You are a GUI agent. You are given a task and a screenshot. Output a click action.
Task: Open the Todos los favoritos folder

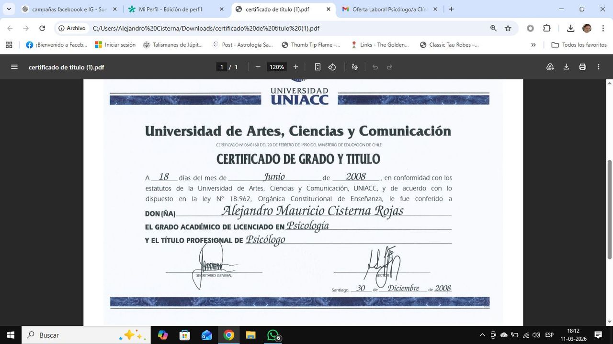click(579, 45)
